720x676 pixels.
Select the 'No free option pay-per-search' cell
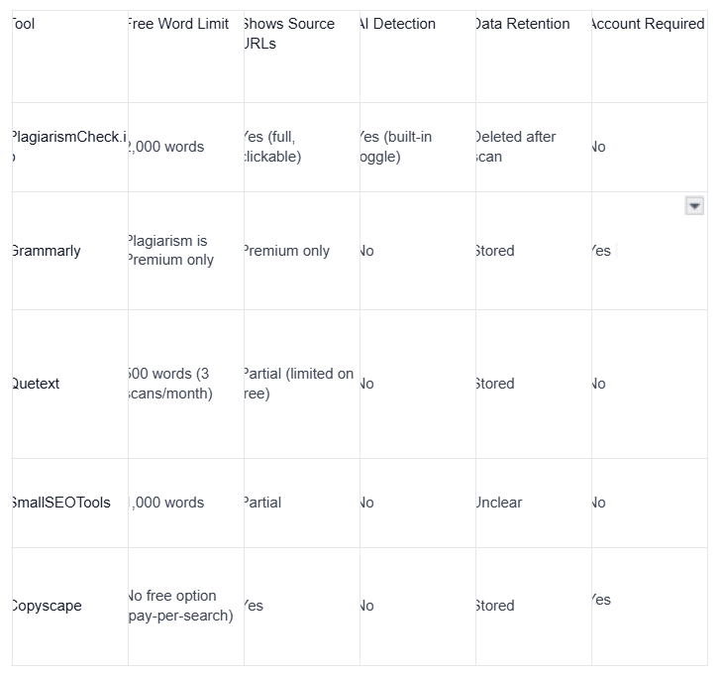[186, 607]
